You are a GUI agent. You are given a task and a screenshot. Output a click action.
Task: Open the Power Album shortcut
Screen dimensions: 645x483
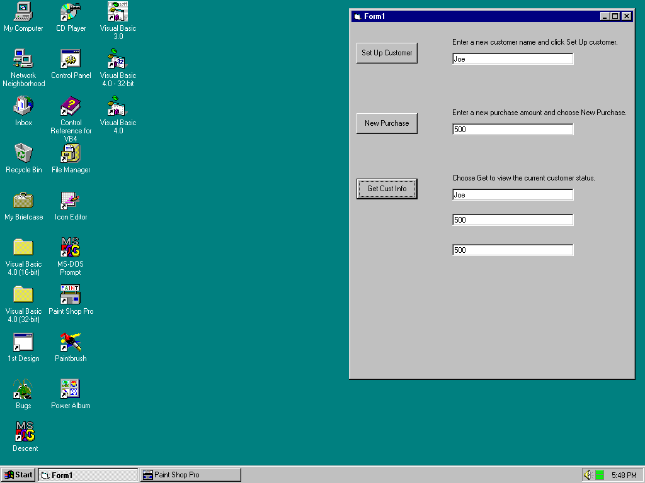71,389
